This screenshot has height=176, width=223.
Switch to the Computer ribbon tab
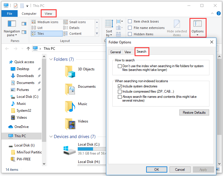29,14
